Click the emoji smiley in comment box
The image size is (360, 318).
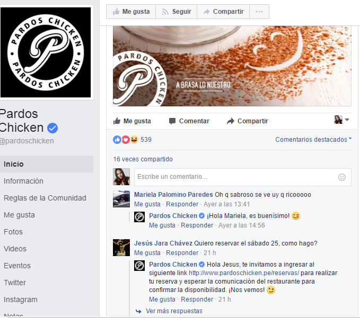point(342,177)
